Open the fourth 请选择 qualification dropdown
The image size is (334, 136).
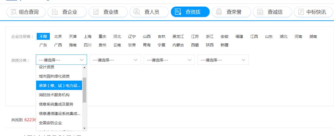[223, 60]
